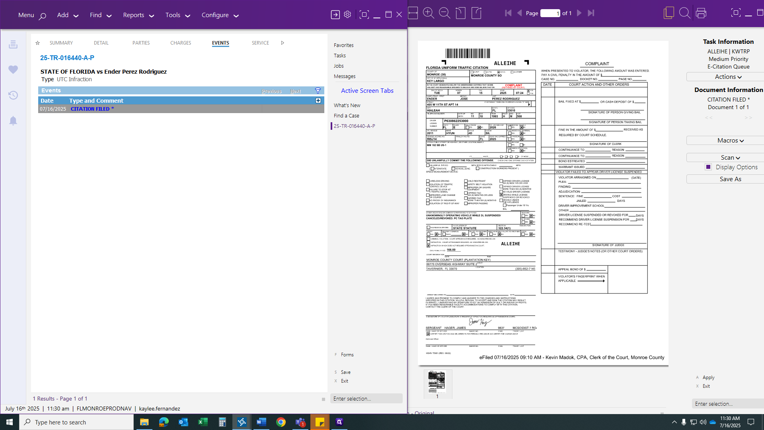This screenshot has height=430, width=764.
Task: Open the Actions dropdown
Action: [x=728, y=77]
